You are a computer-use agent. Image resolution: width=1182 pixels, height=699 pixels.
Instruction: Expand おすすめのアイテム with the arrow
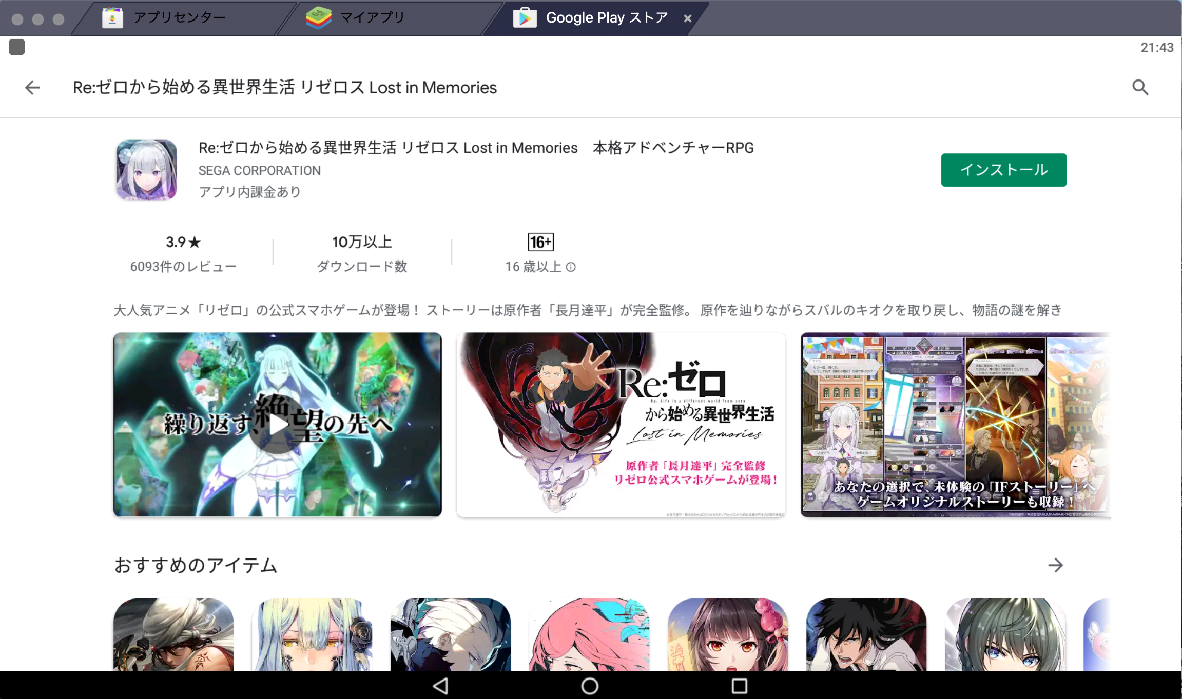1055,565
